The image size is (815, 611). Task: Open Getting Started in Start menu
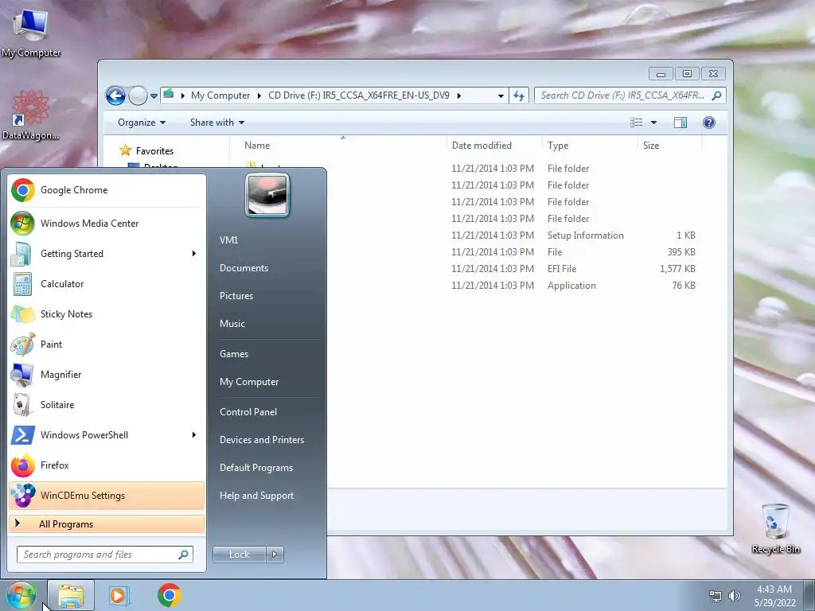pyautogui.click(x=107, y=254)
